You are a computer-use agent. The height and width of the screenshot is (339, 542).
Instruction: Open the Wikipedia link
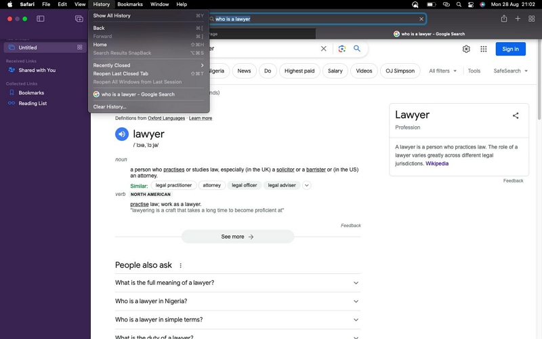(x=437, y=163)
